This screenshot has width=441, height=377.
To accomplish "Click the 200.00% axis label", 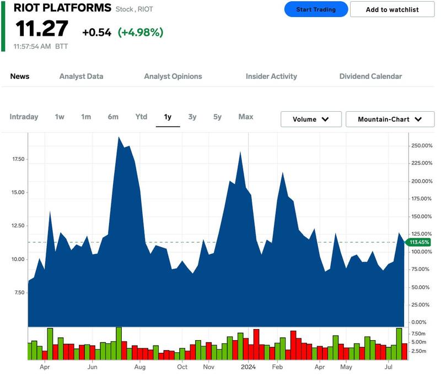I will (x=422, y=181).
